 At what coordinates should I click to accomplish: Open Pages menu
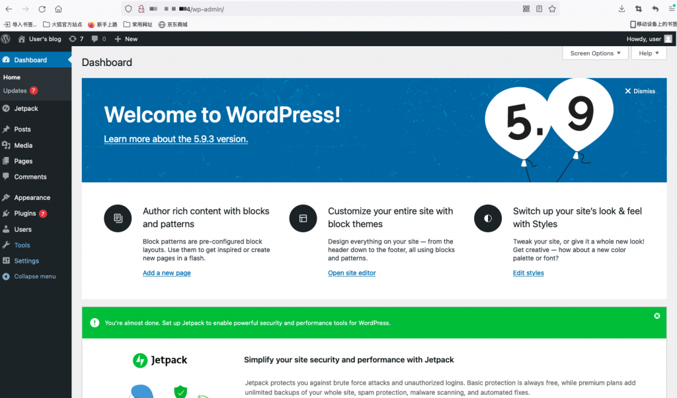pyautogui.click(x=36, y=161)
